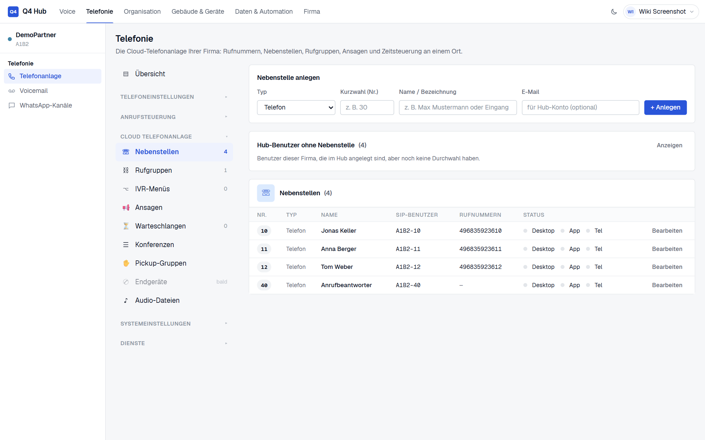The height and width of the screenshot is (440, 705).
Task: Open the Typ dropdown showing Telefon
Action: pos(296,108)
